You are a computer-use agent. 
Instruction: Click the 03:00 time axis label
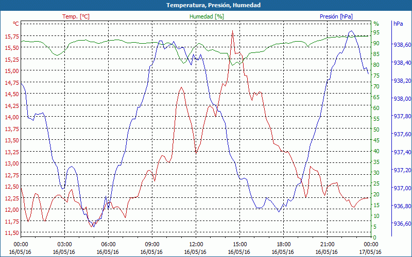click(64, 244)
